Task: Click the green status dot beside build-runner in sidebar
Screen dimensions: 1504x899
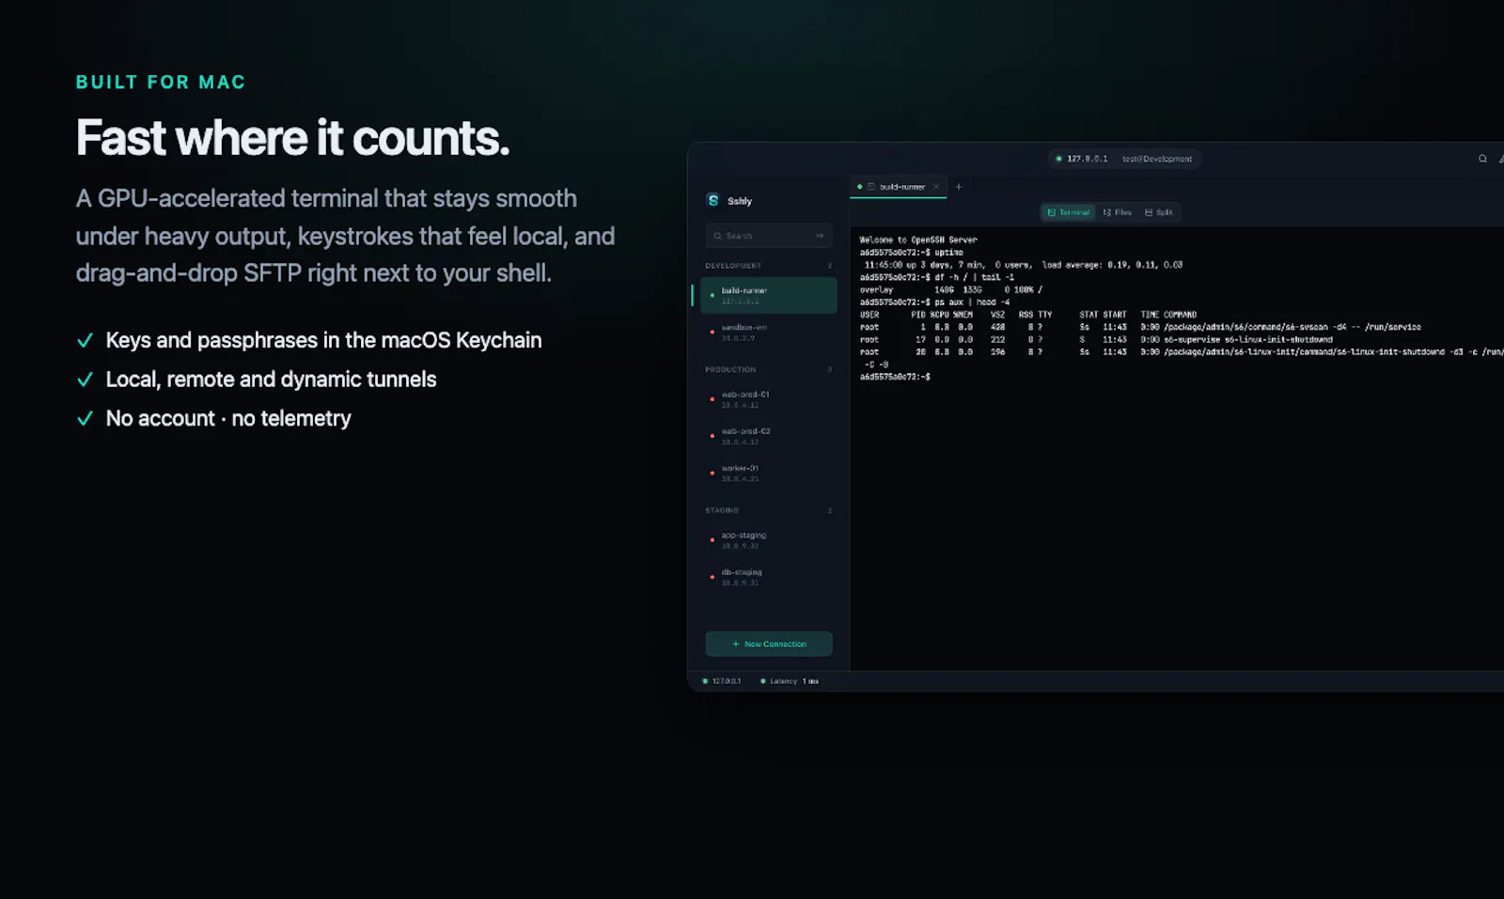Action: tap(713, 295)
